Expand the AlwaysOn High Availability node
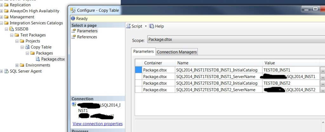Screen dimensions: 325x132 pyautogui.click(x=2, y=11)
